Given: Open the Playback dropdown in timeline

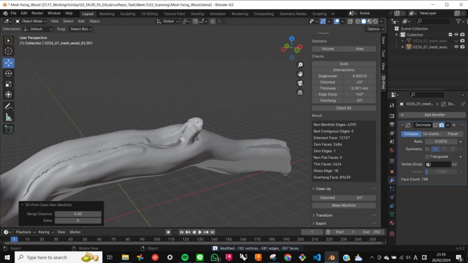Looking at the screenshot, I should [25, 232].
